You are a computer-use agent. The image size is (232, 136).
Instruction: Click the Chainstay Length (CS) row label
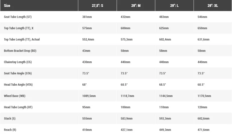click(18, 62)
